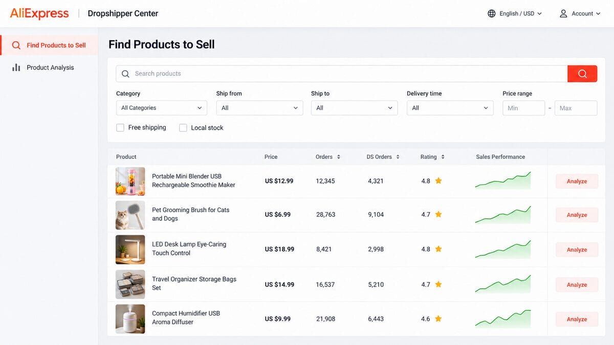
Task: Click the star beside the Pet Grooming Brush rating
Action: tap(438, 215)
